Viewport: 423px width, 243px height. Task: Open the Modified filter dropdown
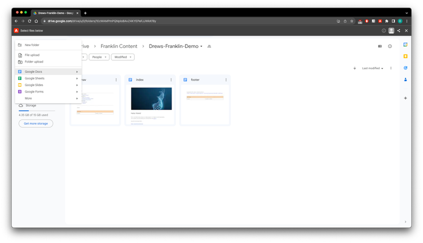pos(123,57)
